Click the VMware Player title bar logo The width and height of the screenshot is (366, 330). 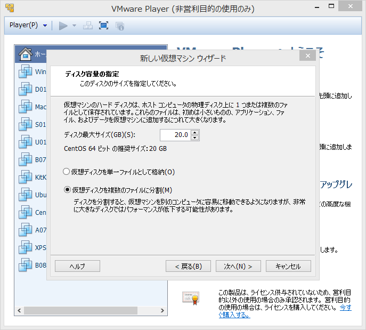(x=10, y=8)
